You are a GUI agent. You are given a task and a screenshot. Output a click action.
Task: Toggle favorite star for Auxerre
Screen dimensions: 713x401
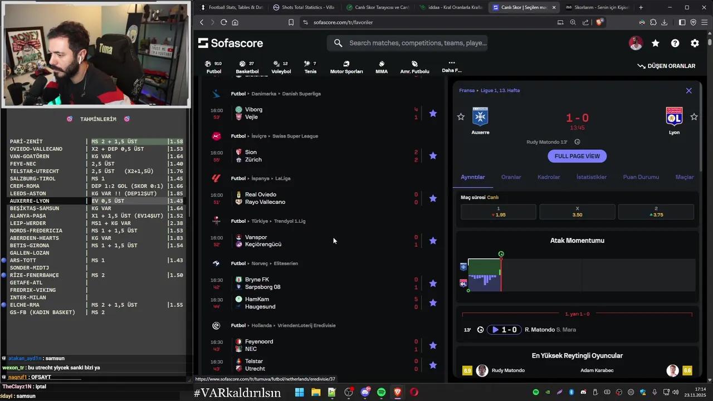tap(461, 117)
